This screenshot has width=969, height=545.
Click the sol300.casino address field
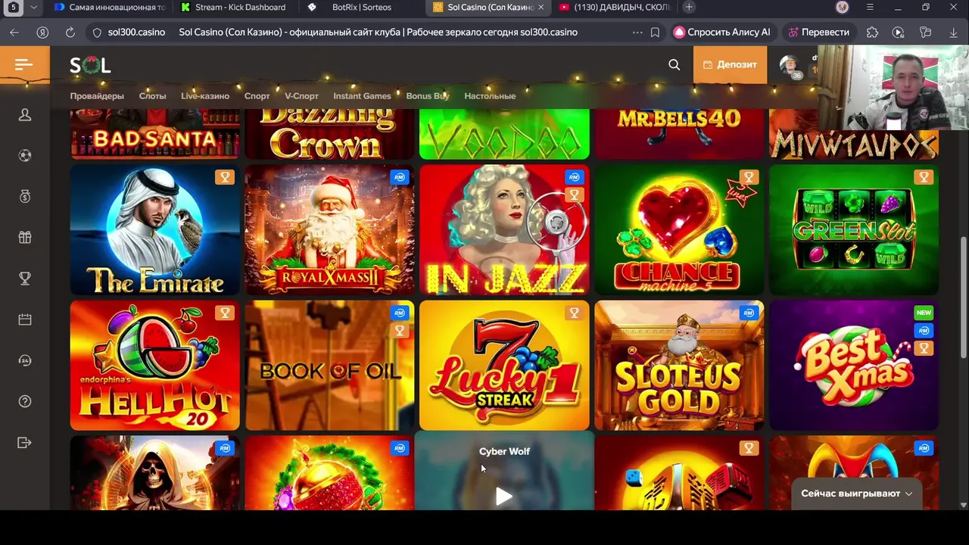click(136, 33)
